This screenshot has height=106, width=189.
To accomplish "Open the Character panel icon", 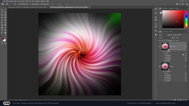I will point(156,24).
